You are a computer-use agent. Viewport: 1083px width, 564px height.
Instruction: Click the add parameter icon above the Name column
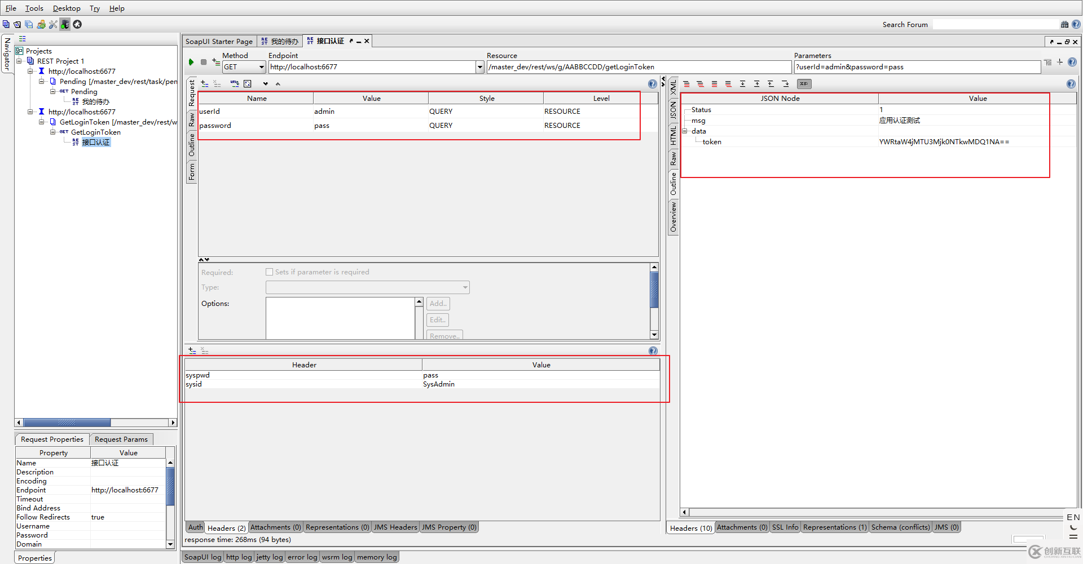[204, 83]
